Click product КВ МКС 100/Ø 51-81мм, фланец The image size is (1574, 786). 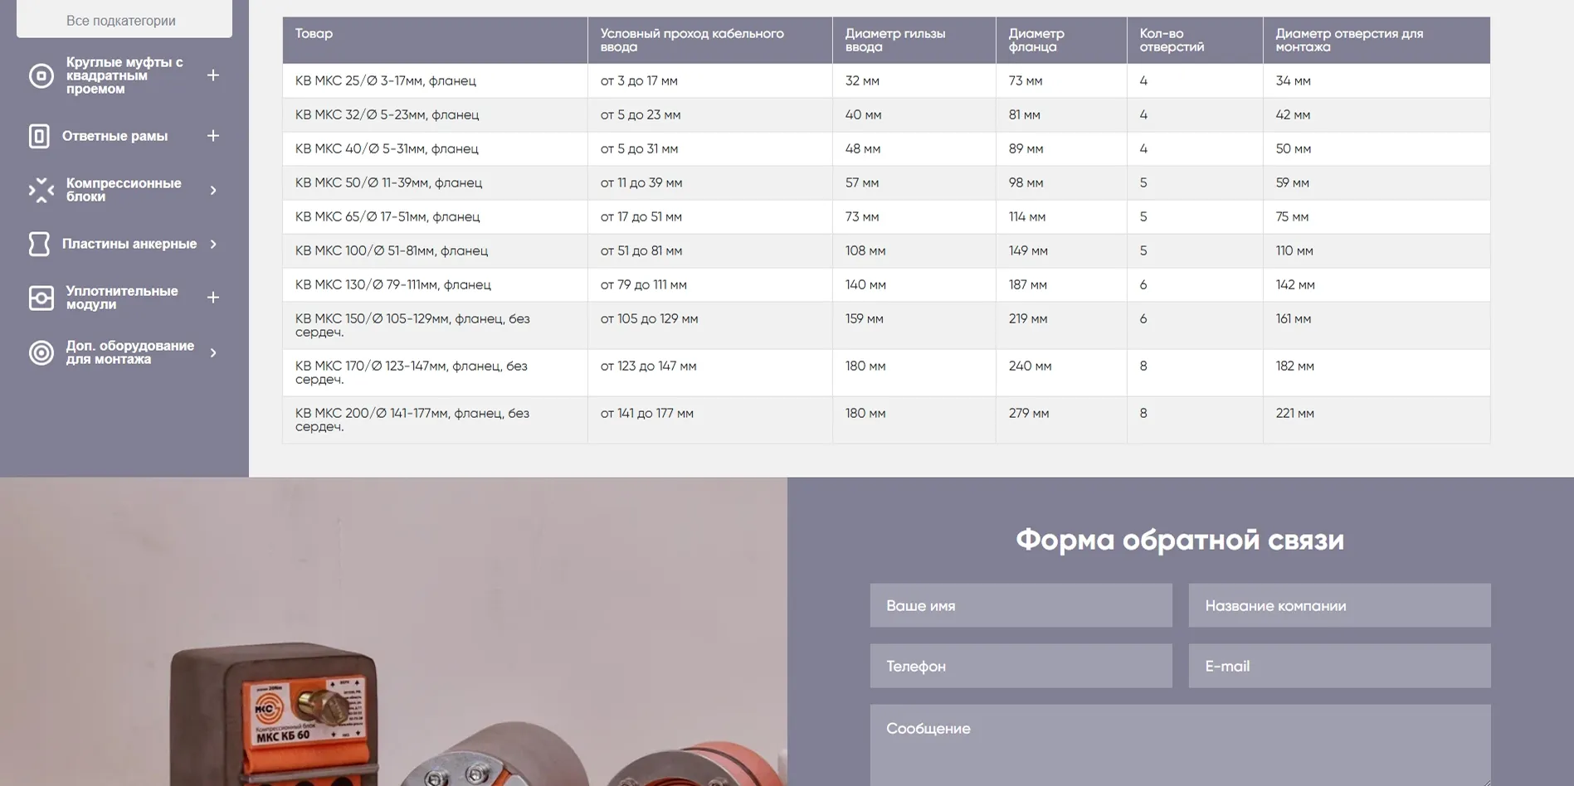[392, 250]
